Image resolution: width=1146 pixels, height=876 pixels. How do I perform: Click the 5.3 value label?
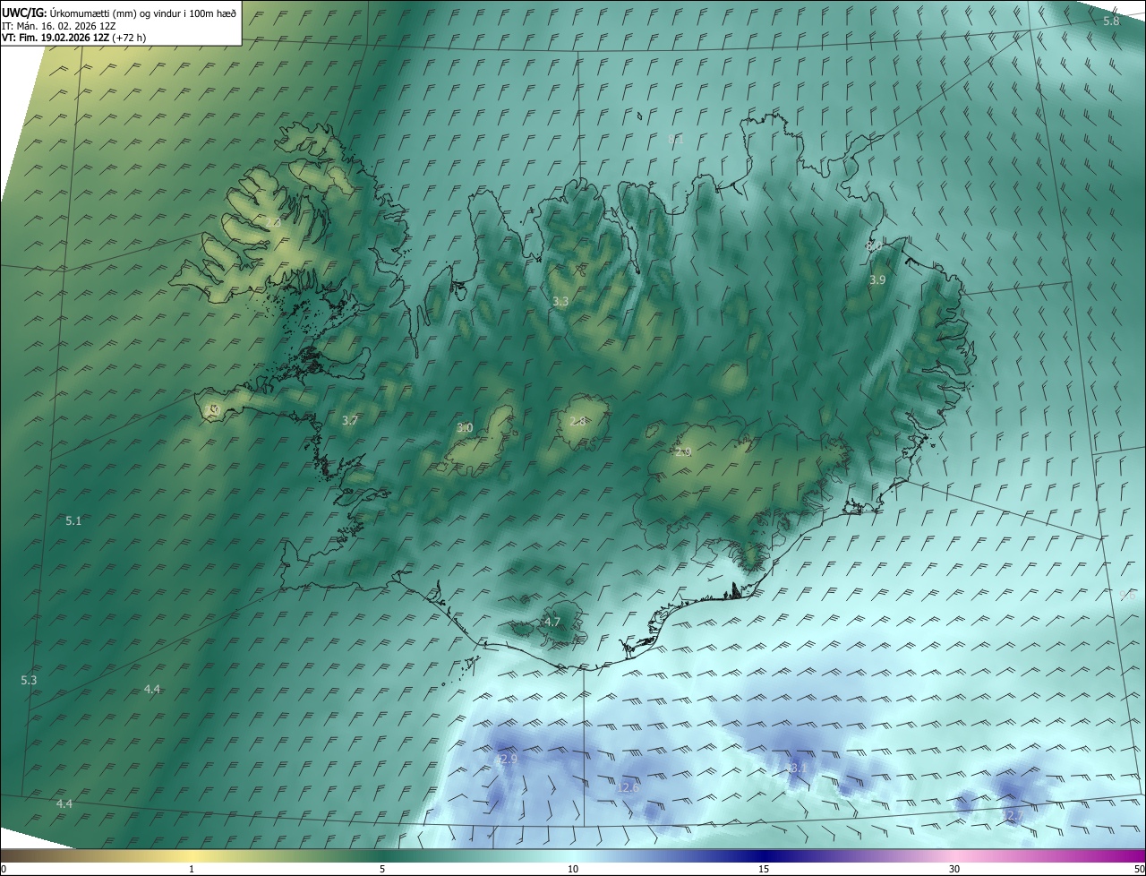click(x=30, y=681)
